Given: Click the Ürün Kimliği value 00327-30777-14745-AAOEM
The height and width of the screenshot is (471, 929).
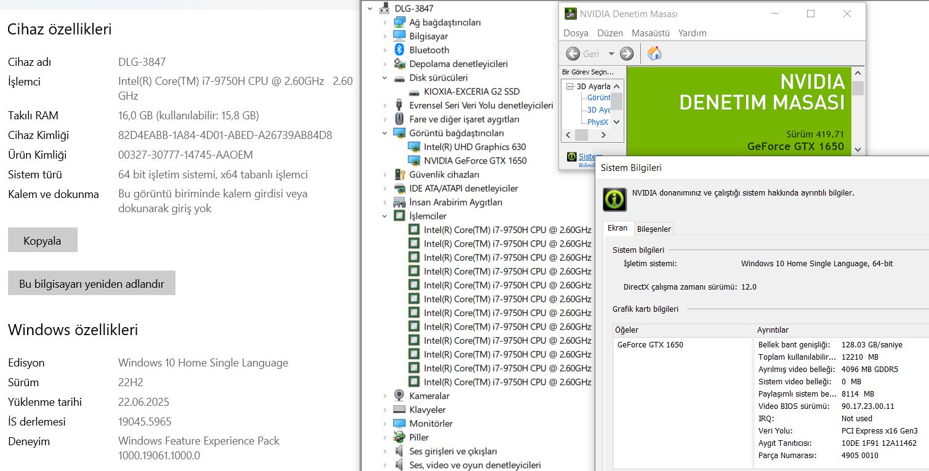Looking at the screenshot, I should (185, 155).
